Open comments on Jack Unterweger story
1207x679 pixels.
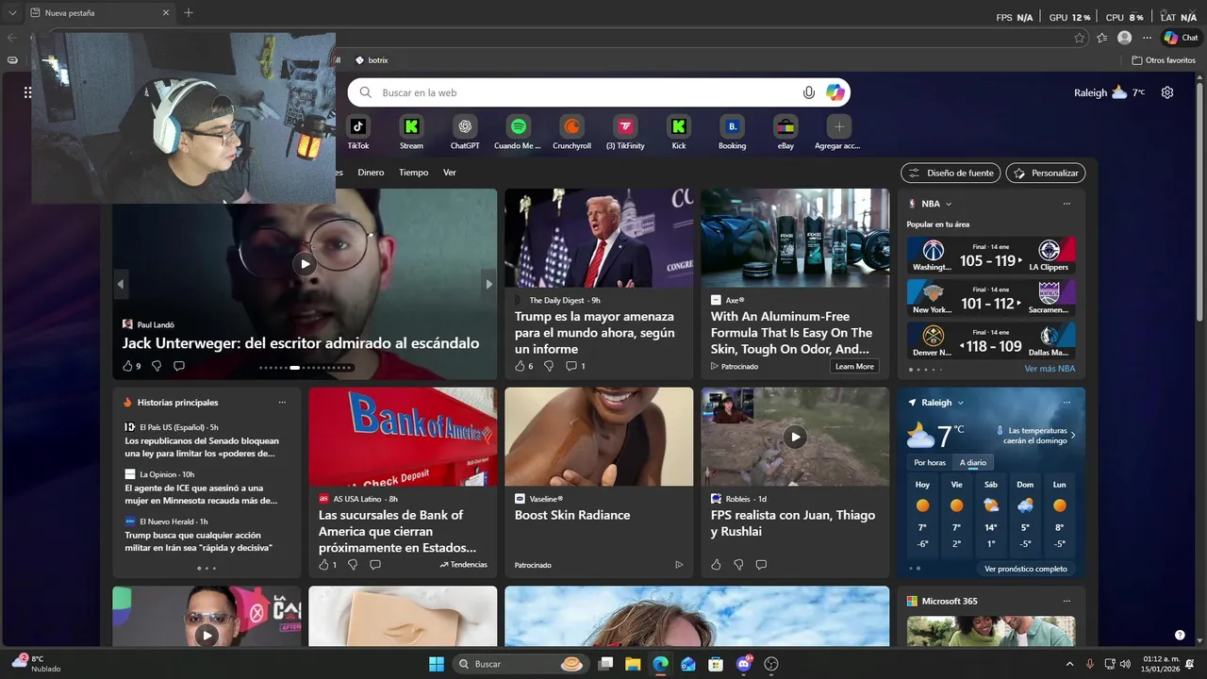(x=179, y=366)
